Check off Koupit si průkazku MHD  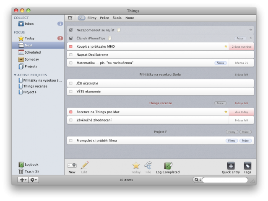[71, 46]
